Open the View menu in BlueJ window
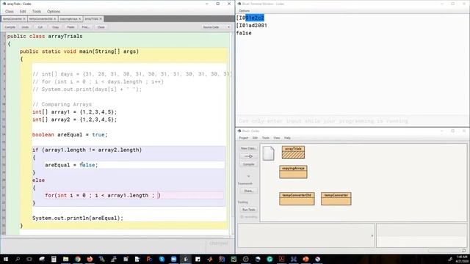Image resolution: width=470 pixels, height=264 pixels. (x=277, y=138)
